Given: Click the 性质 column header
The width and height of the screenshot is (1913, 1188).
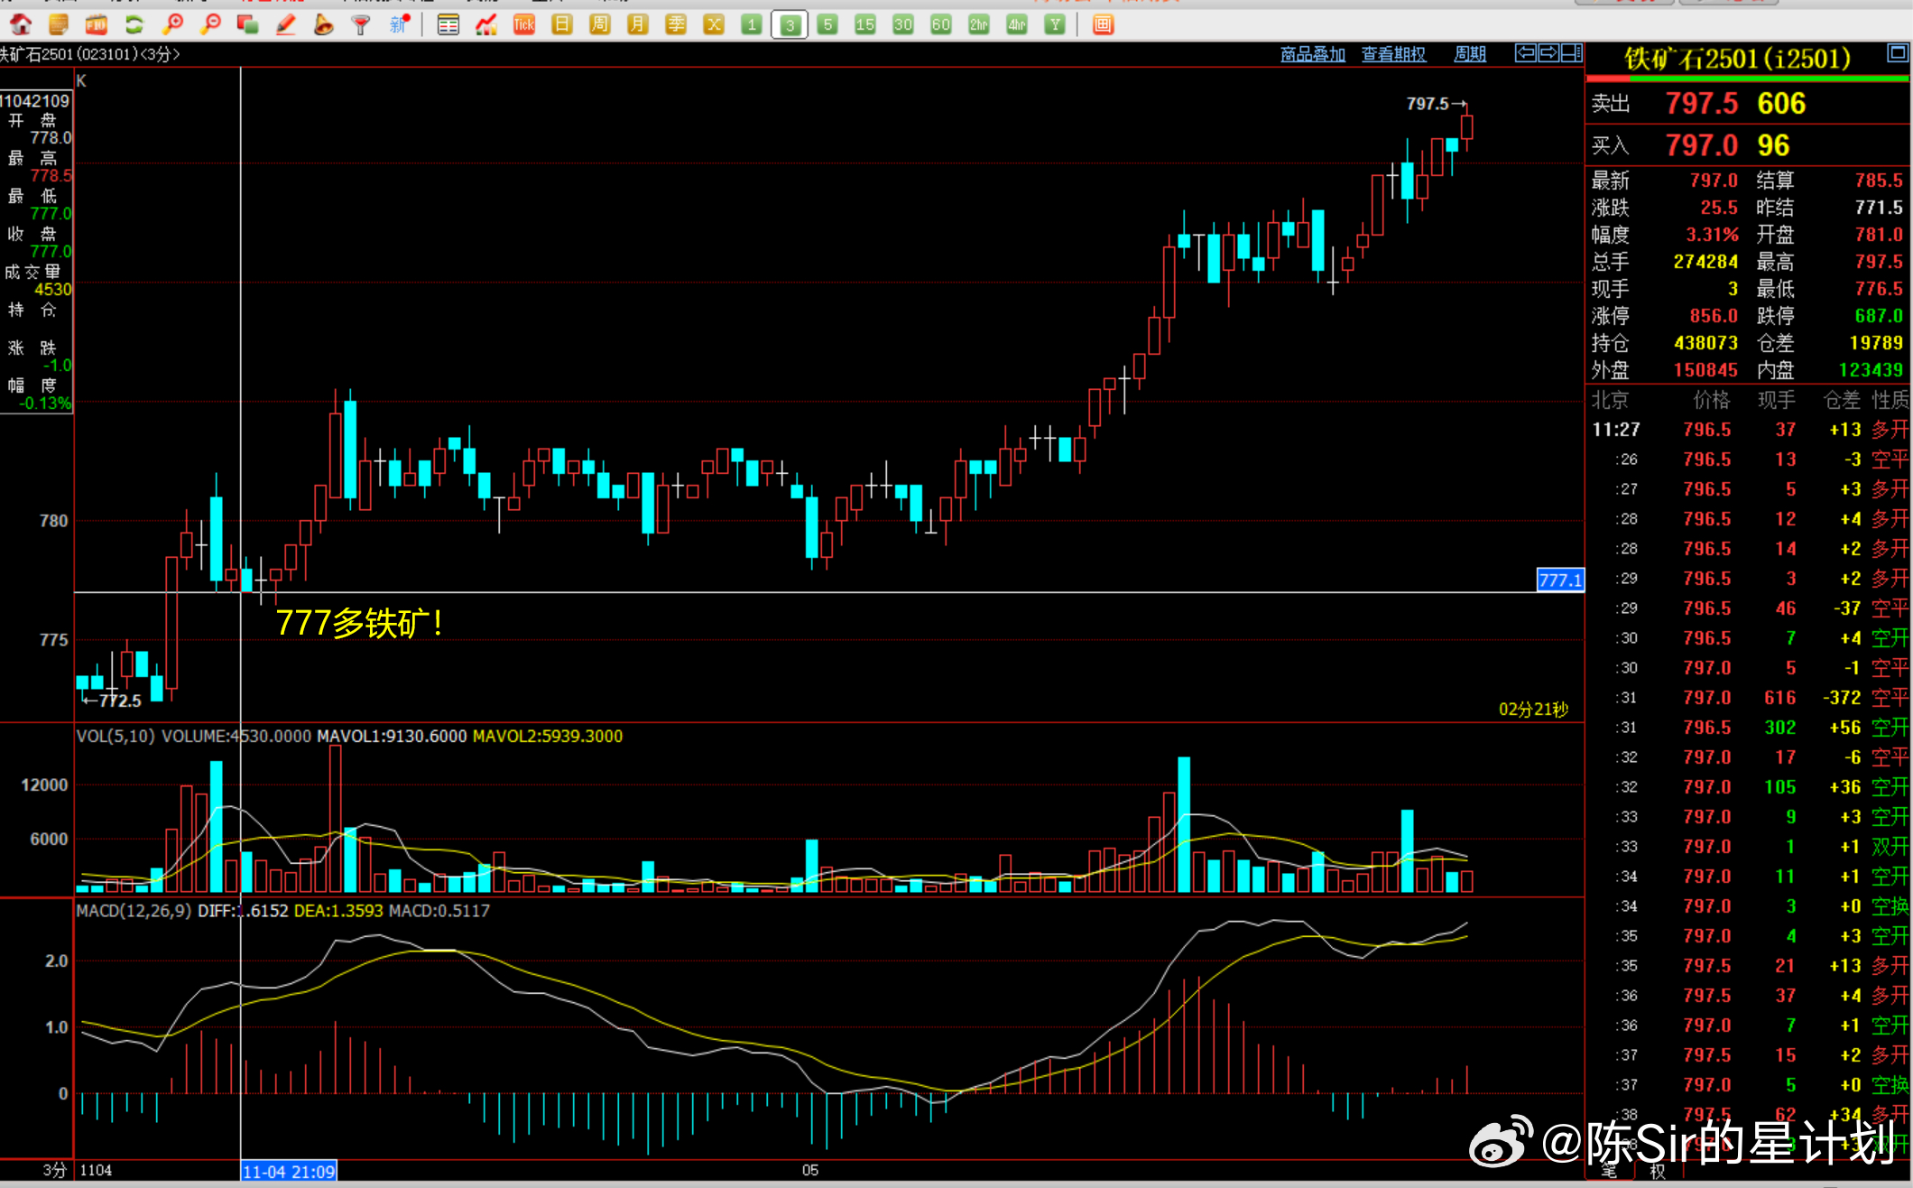Looking at the screenshot, I should pos(1890,400).
